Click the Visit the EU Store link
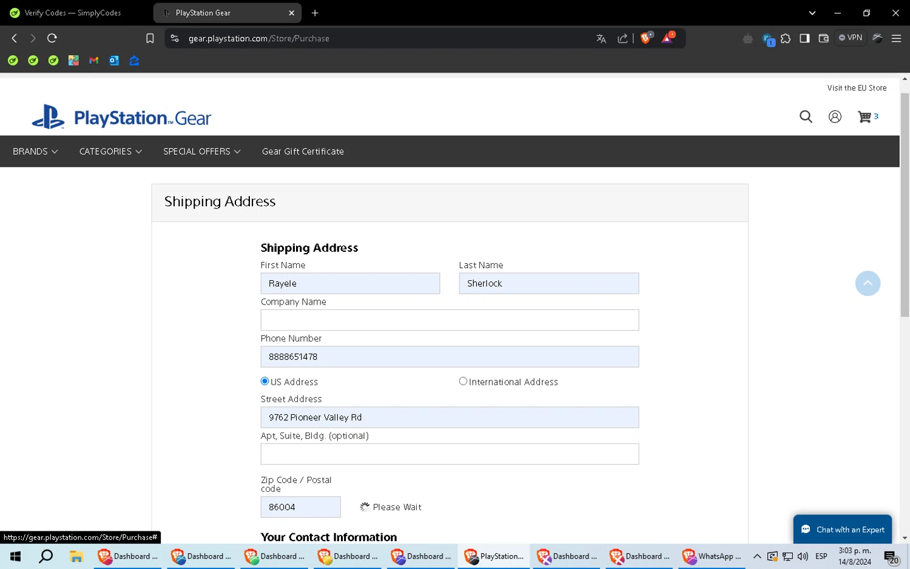Image resolution: width=910 pixels, height=569 pixels. [857, 88]
